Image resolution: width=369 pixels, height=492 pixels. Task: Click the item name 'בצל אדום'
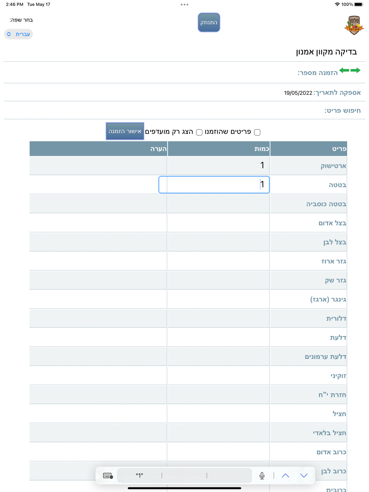click(332, 223)
